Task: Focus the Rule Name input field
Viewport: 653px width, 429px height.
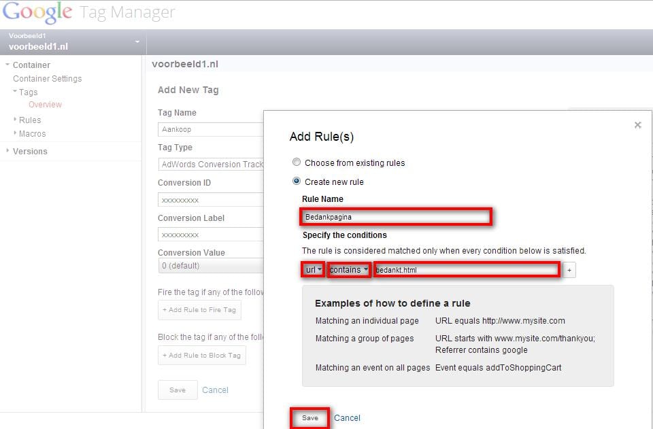Action: (x=396, y=217)
